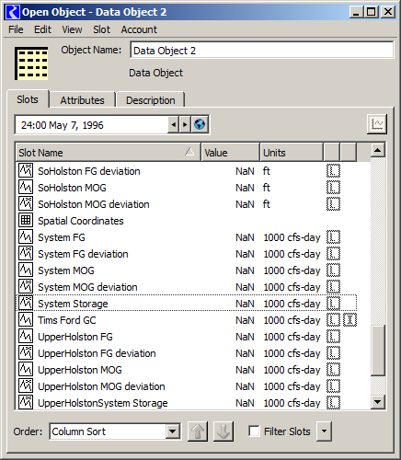Image resolution: width=401 pixels, height=460 pixels.
Task: Click the move slot up arrow button
Action: click(x=198, y=431)
